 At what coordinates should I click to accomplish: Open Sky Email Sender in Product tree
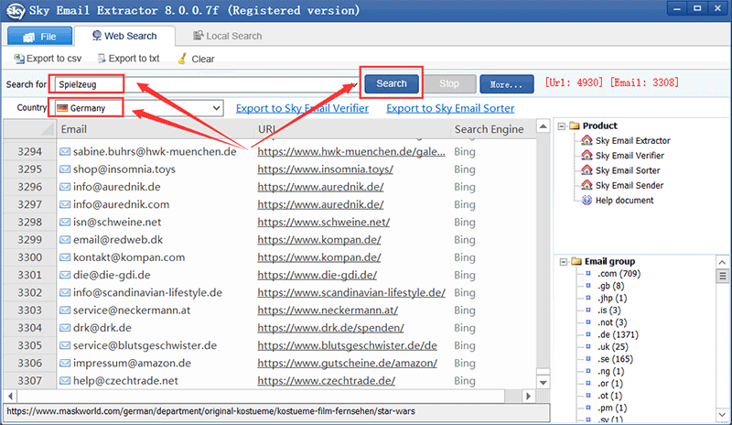pos(630,186)
